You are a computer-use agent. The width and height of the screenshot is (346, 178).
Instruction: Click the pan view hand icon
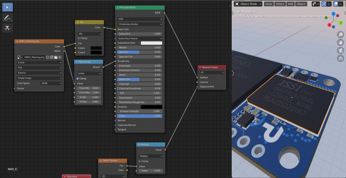[x=341, y=42]
